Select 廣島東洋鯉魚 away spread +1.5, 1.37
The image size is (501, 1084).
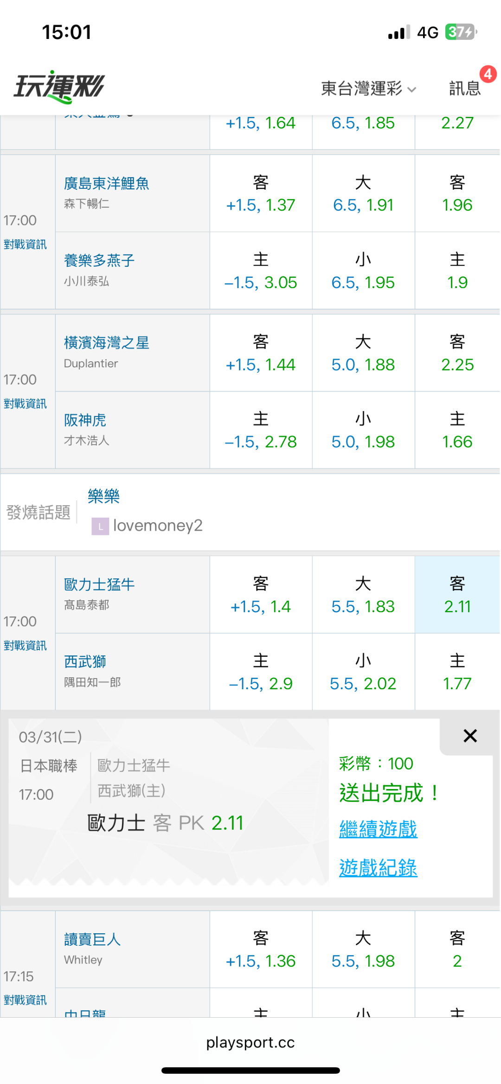(x=261, y=194)
